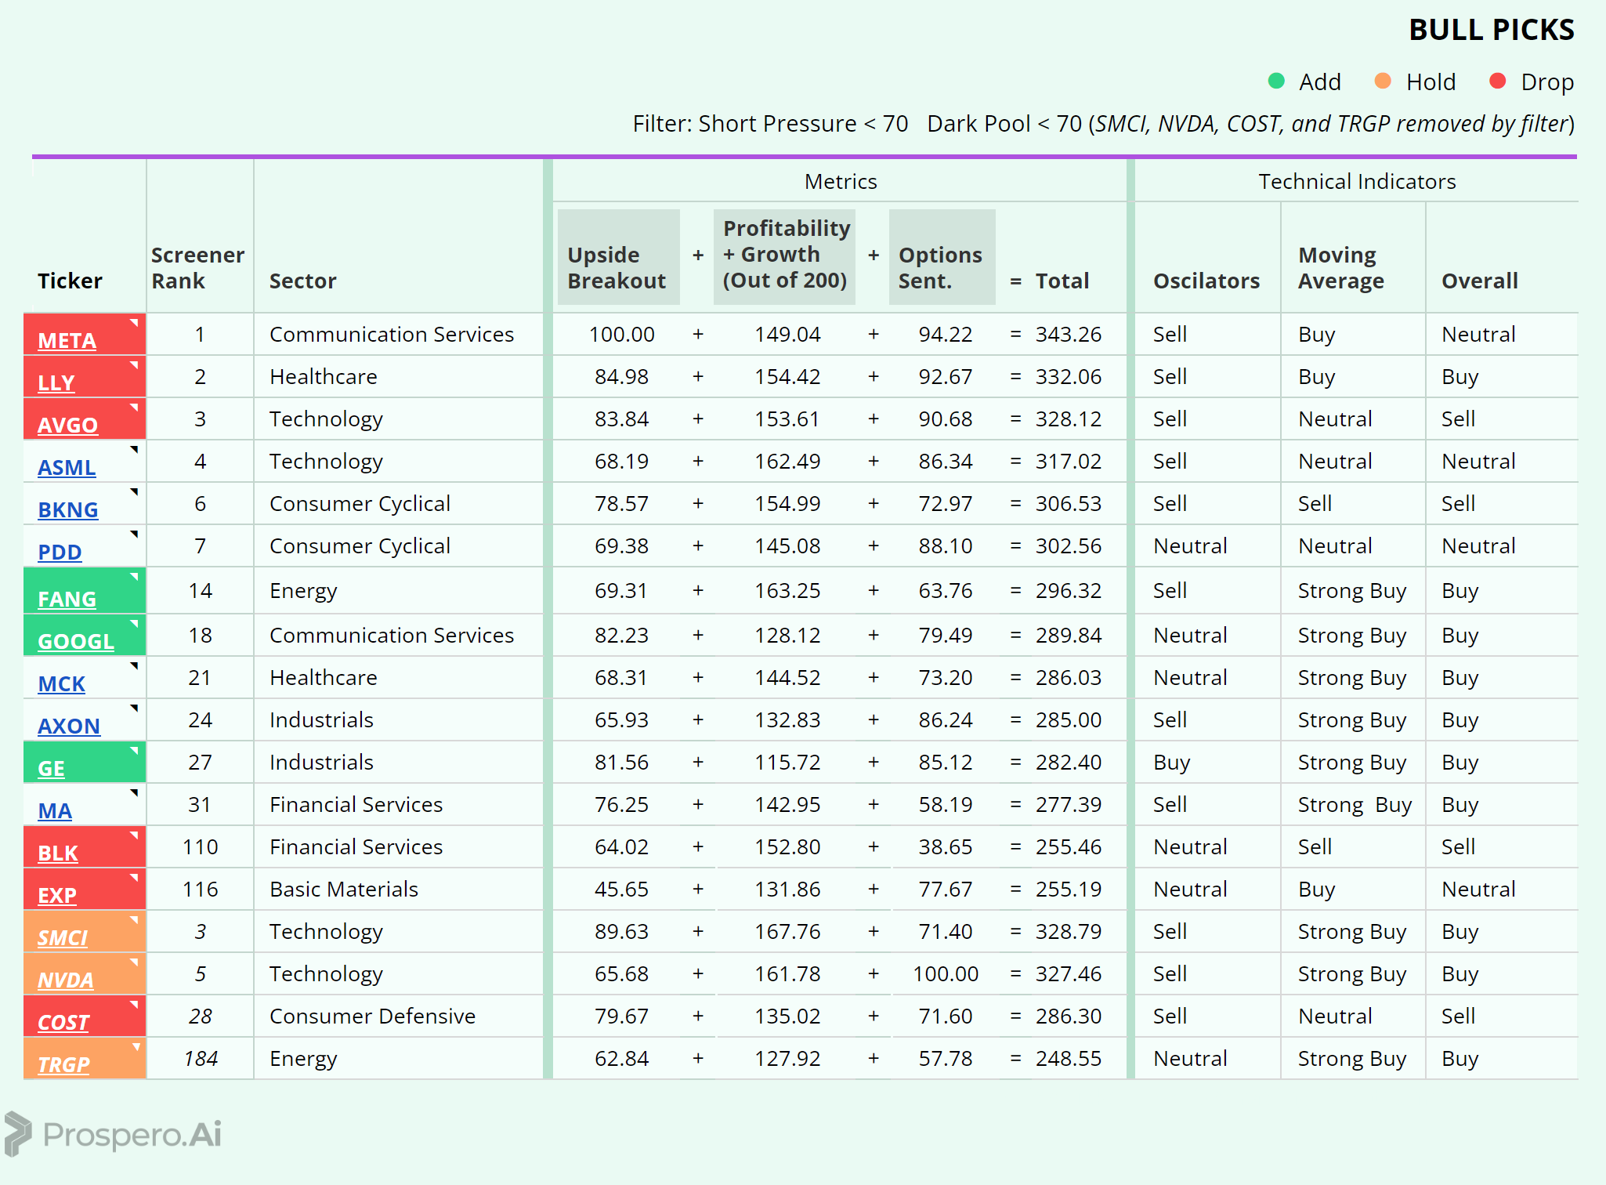This screenshot has height=1185, width=1606.
Task: Click the META cell note indicator triangle
Action: click(x=135, y=322)
